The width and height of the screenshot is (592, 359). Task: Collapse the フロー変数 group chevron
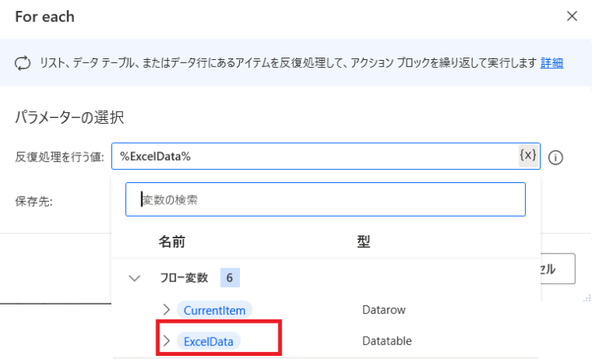pyautogui.click(x=134, y=279)
